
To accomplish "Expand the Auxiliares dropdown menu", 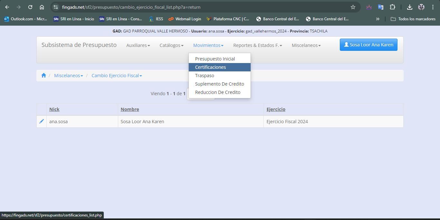I will point(138,45).
